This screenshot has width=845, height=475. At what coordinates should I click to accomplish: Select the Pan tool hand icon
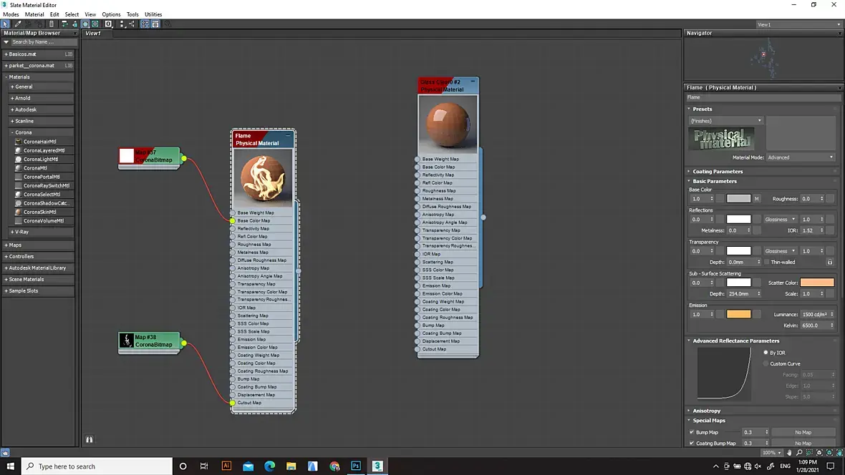tap(789, 452)
